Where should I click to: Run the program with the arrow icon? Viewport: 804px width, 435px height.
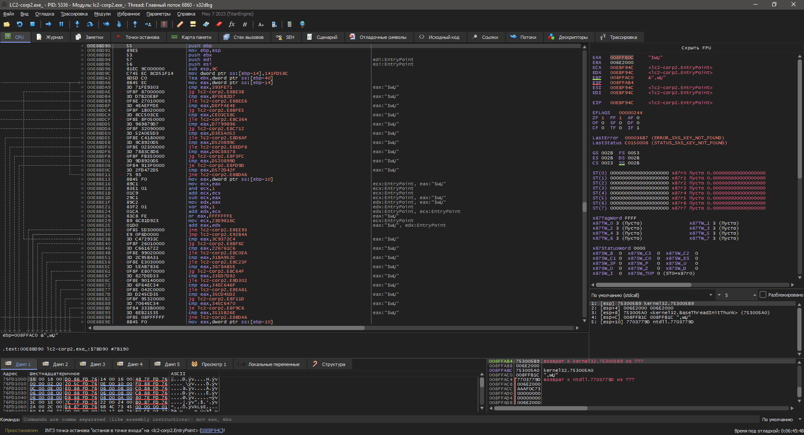point(48,24)
